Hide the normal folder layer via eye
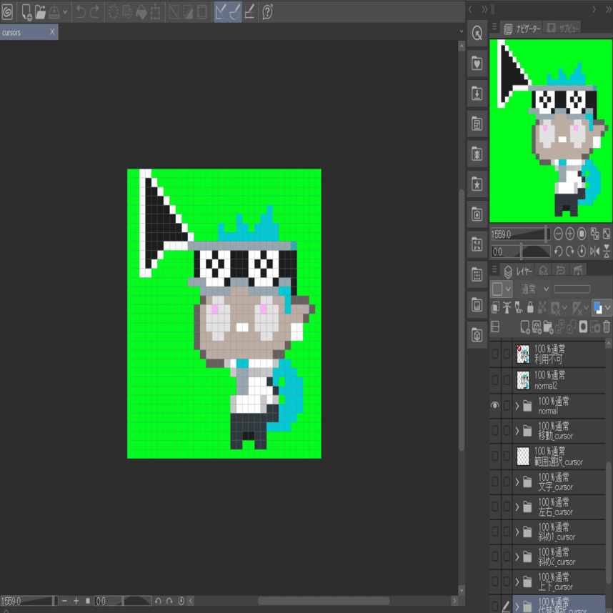 [495, 405]
